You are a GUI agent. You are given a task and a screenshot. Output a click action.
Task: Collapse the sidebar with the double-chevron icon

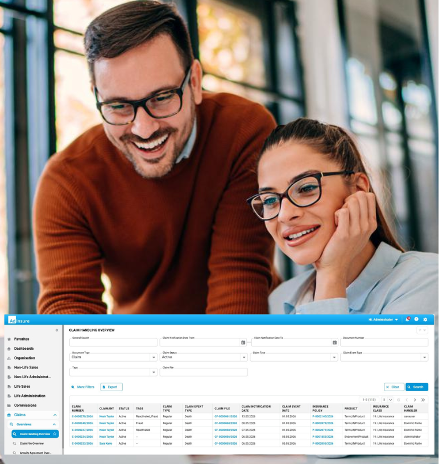(57, 330)
